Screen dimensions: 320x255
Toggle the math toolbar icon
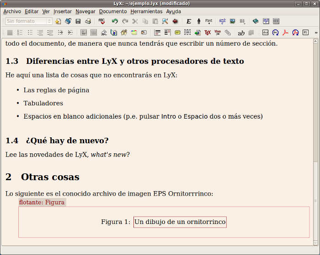pyautogui.click(x=266, y=21)
